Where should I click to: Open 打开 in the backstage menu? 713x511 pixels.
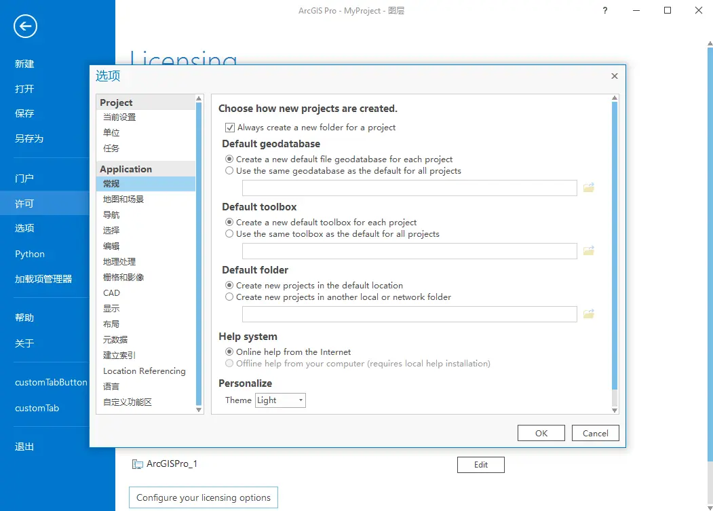point(24,89)
